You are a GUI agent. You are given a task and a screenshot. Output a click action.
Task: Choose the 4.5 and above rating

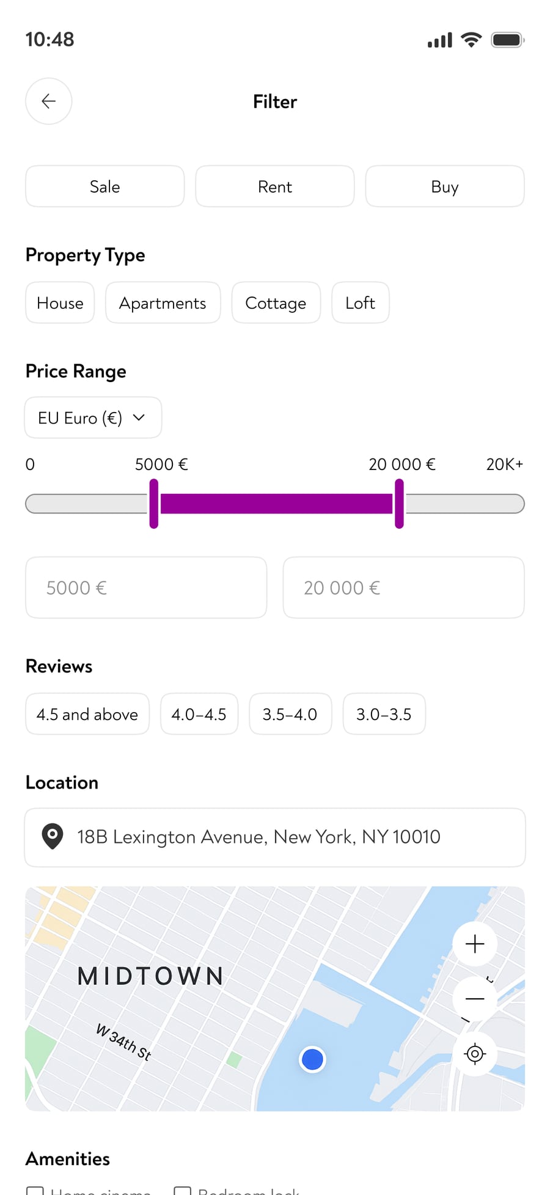(x=87, y=714)
